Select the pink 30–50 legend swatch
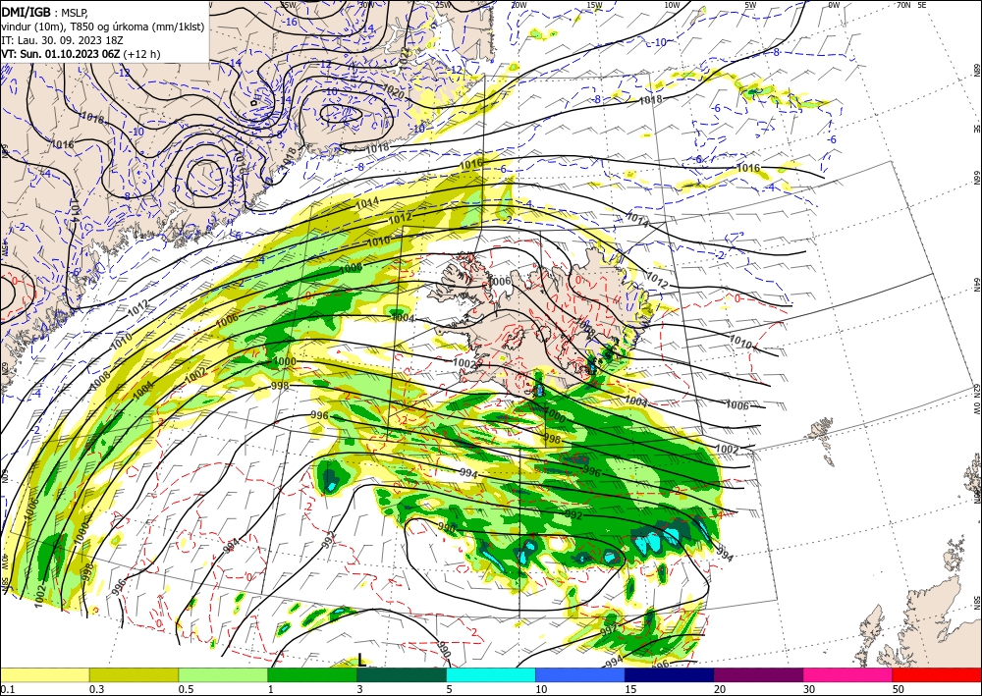 click(x=848, y=674)
